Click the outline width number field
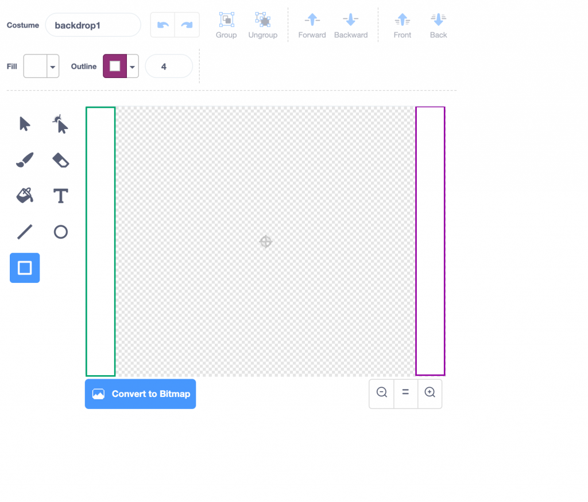The width and height of the screenshot is (588, 502). point(168,67)
